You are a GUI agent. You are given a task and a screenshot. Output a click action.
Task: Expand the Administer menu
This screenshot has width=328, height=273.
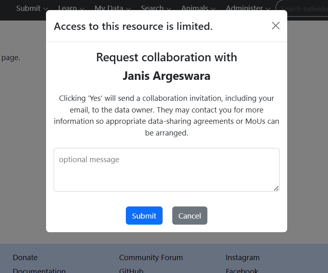[248, 8]
